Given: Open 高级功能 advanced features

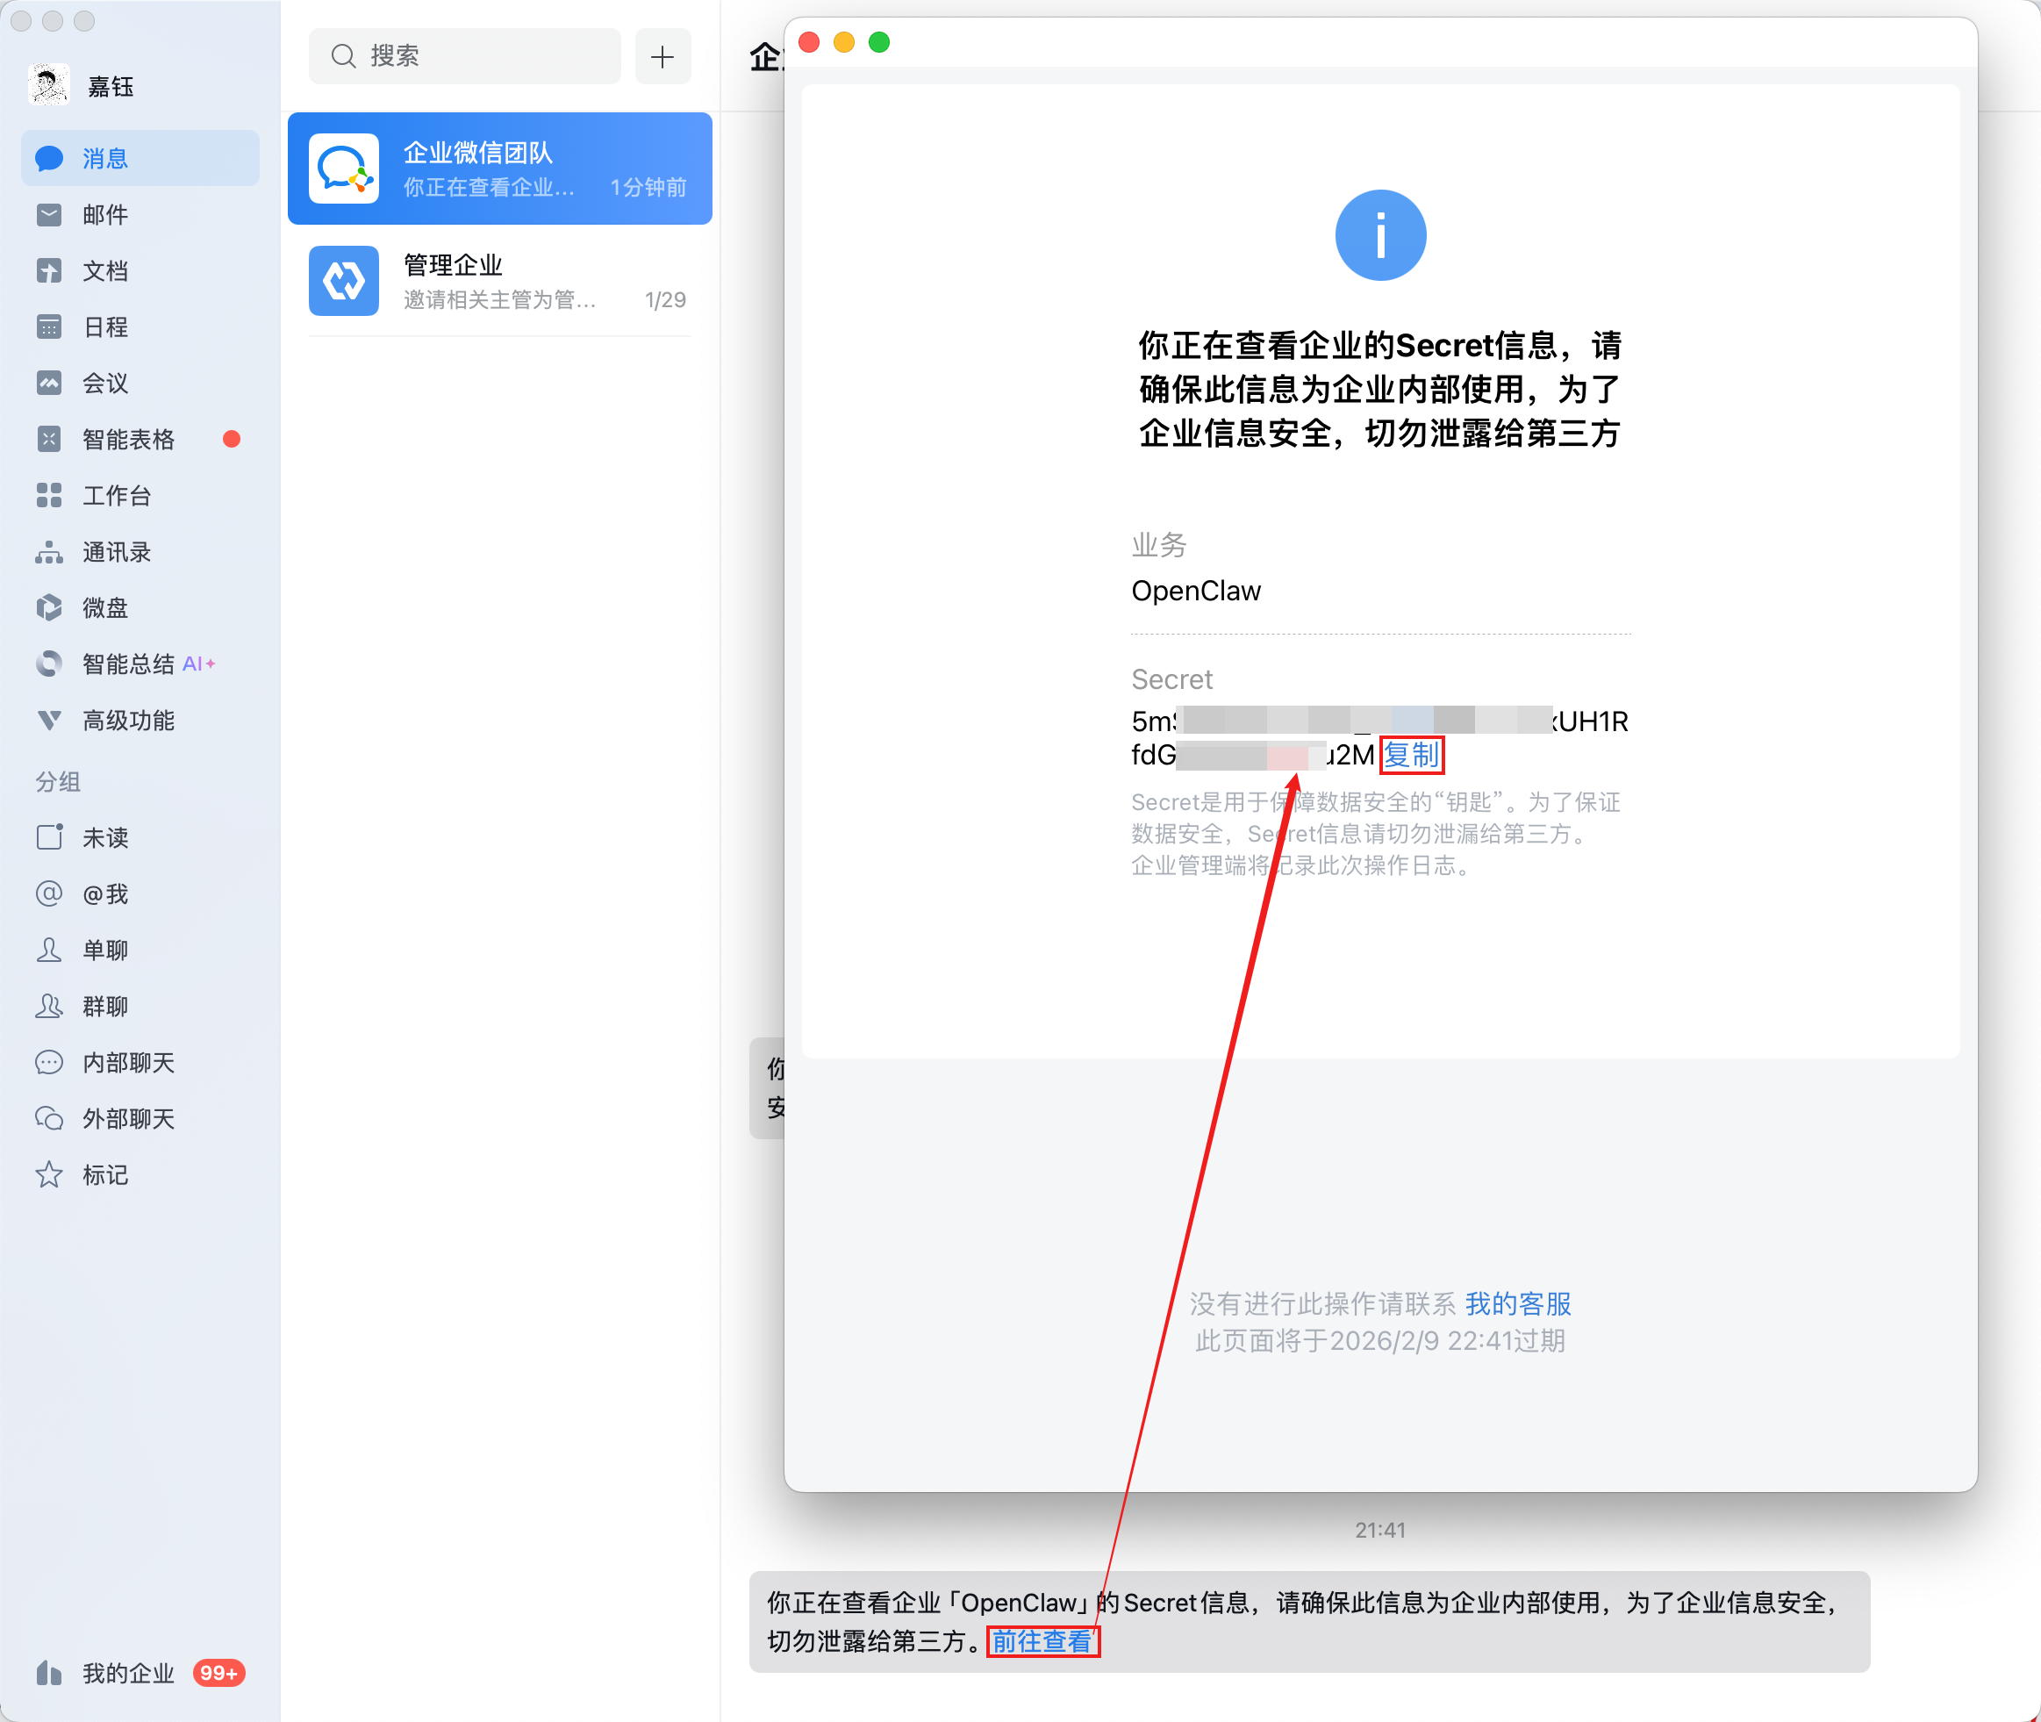Looking at the screenshot, I should [x=127, y=721].
